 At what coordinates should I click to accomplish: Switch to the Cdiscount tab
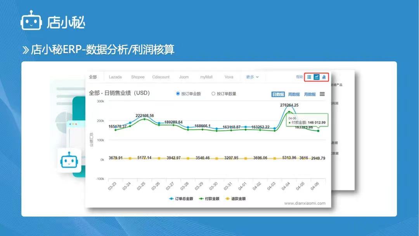[161, 77]
